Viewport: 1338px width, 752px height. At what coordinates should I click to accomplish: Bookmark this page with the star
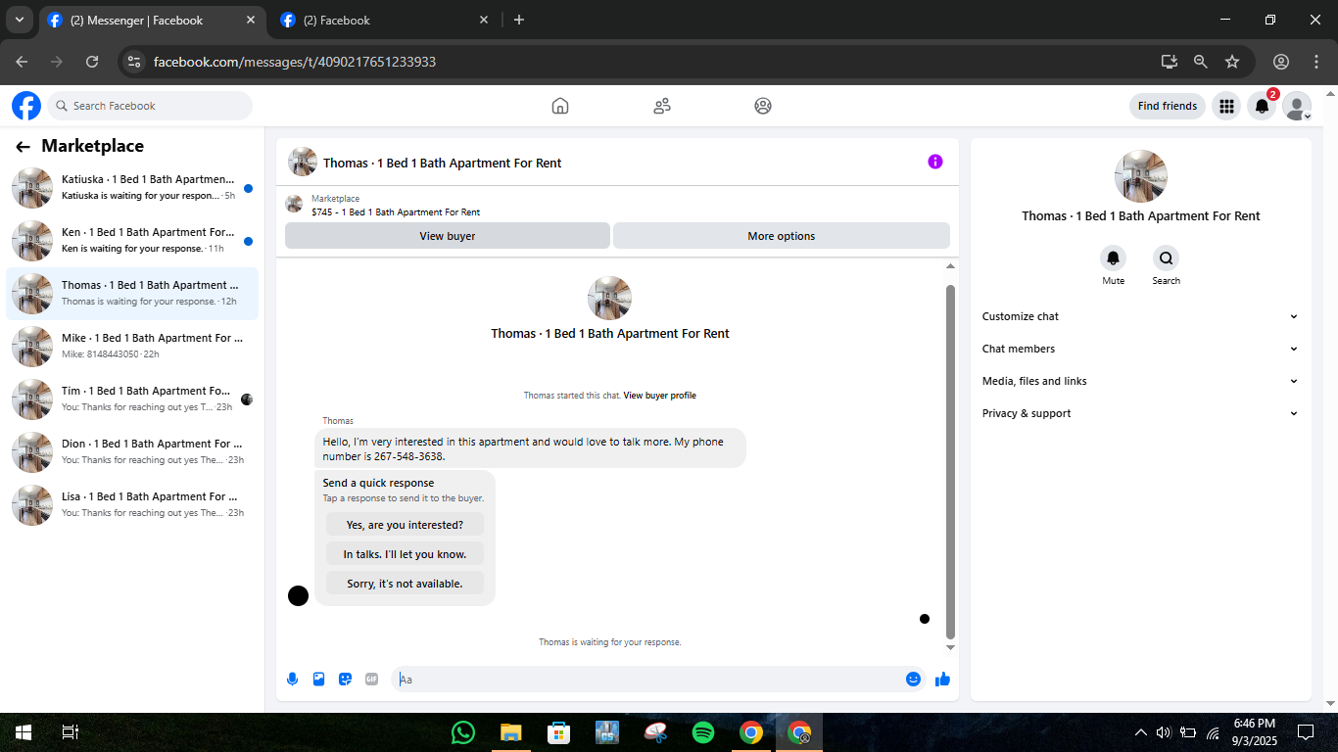tap(1232, 61)
